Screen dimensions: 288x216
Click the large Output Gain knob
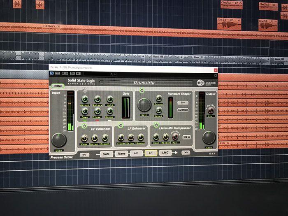pyautogui.click(x=209, y=138)
